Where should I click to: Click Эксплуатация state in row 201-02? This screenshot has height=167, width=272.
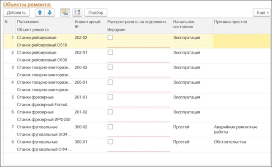click(187, 112)
